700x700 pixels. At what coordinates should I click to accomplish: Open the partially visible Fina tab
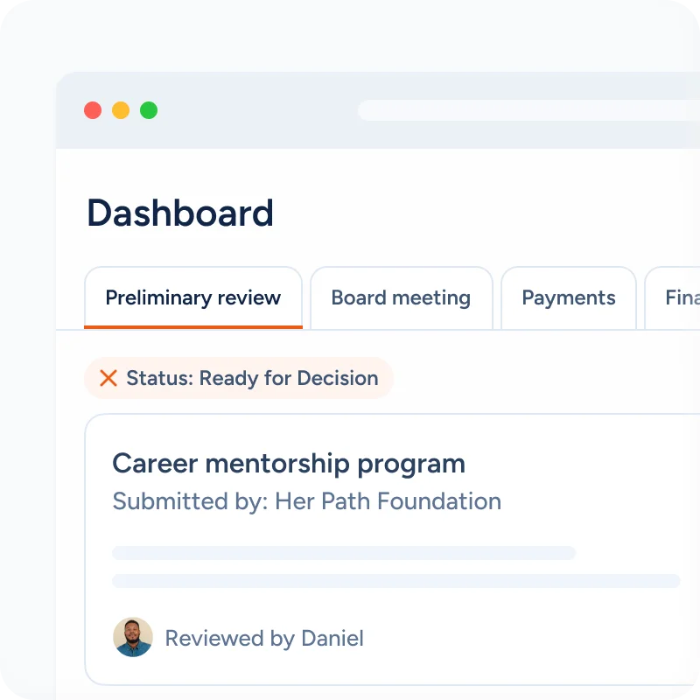[x=681, y=298]
